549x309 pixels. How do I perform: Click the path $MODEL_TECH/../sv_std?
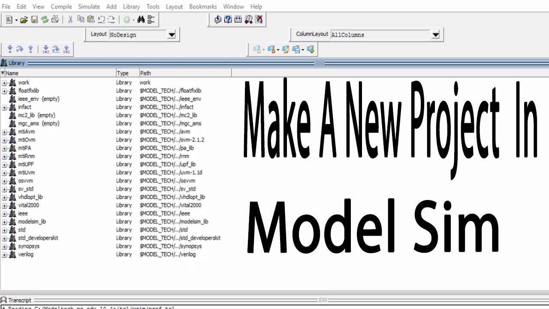(168, 189)
